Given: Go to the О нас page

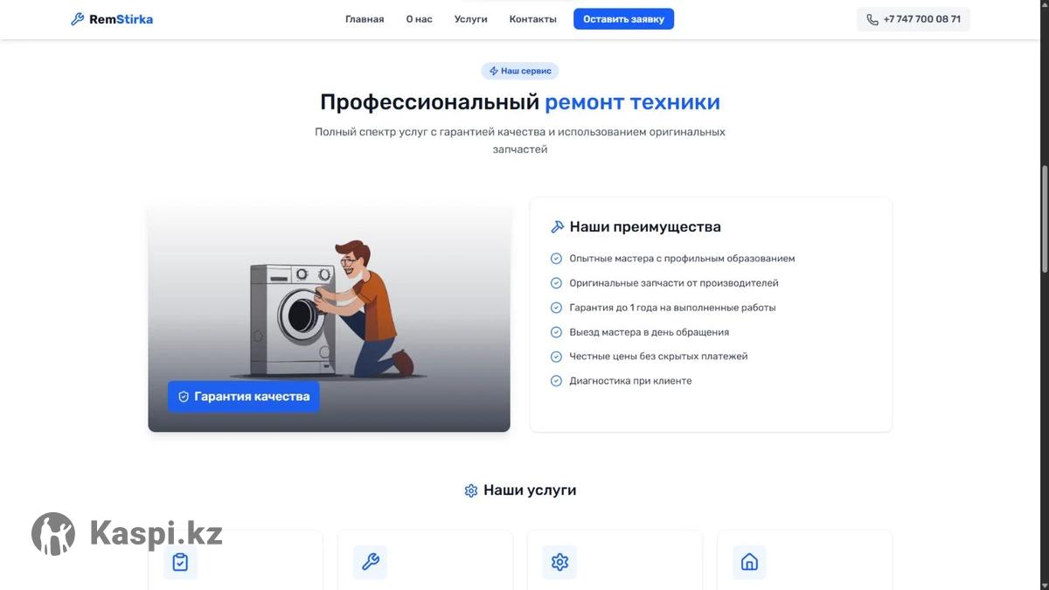Looking at the screenshot, I should pos(419,19).
